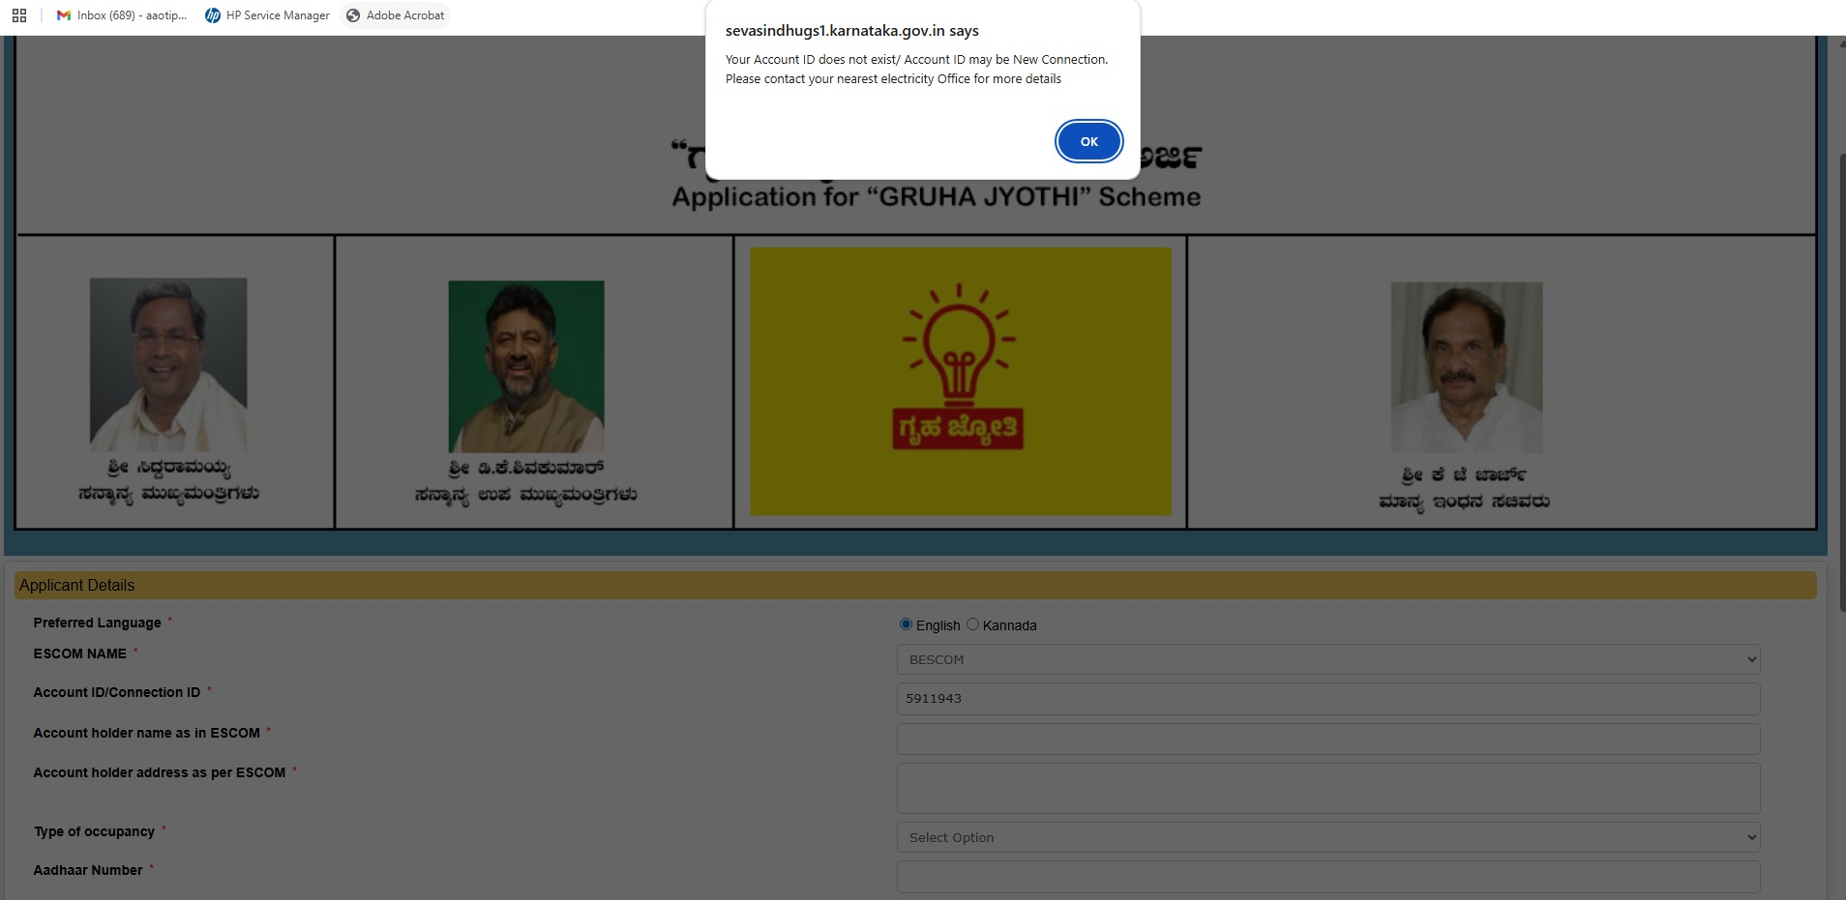Click the Account holder name input field
The image size is (1846, 900).
coord(1328,739)
